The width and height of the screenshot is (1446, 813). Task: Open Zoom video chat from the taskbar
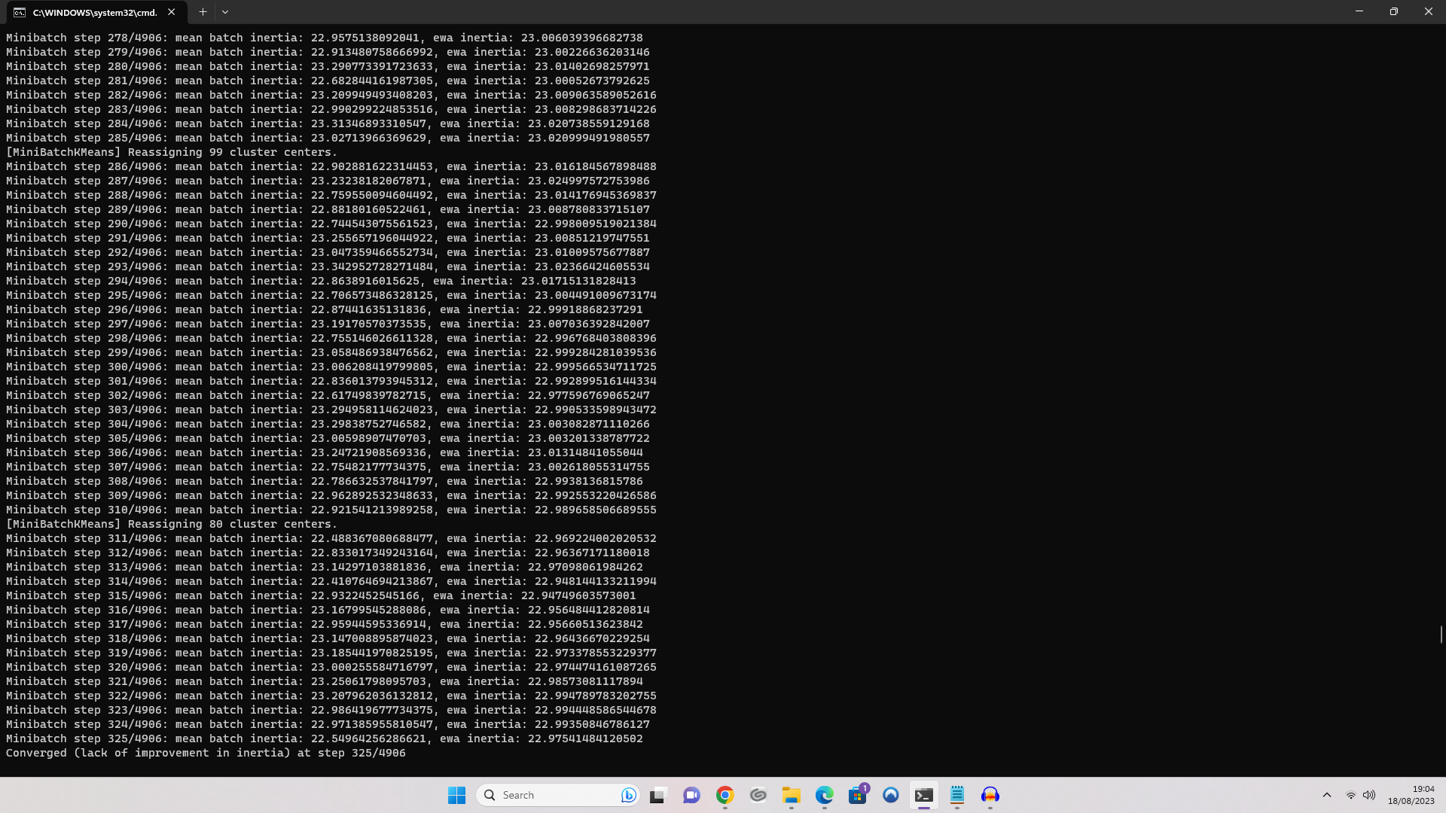coord(691,795)
